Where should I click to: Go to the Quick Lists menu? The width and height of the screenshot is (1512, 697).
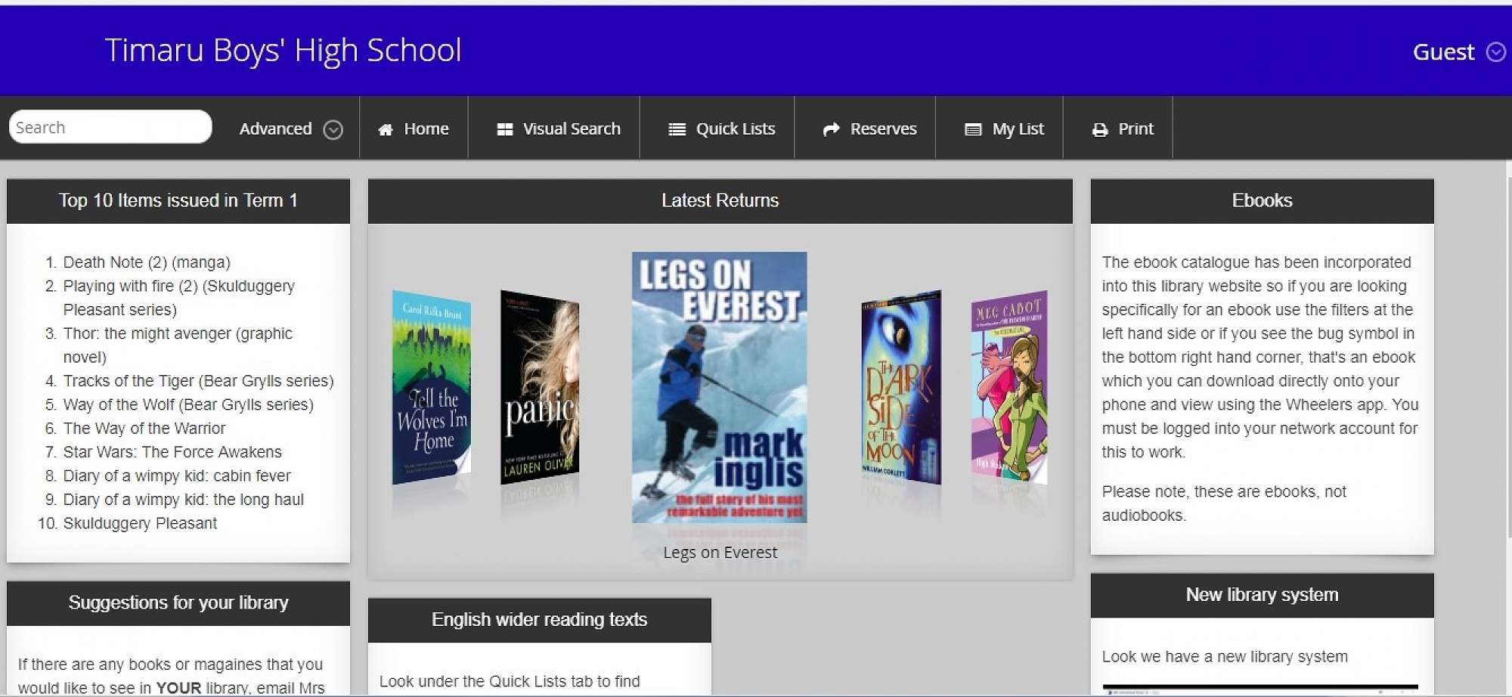point(735,129)
